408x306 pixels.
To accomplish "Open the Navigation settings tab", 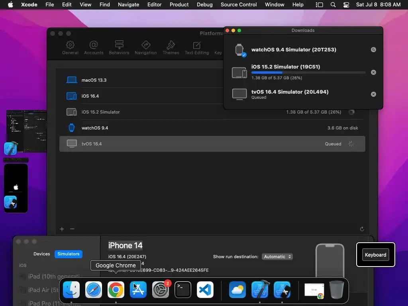I will coord(145,48).
